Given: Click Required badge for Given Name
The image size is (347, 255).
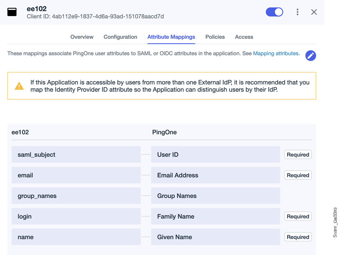Looking at the screenshot, I should [x=298, y=237].
